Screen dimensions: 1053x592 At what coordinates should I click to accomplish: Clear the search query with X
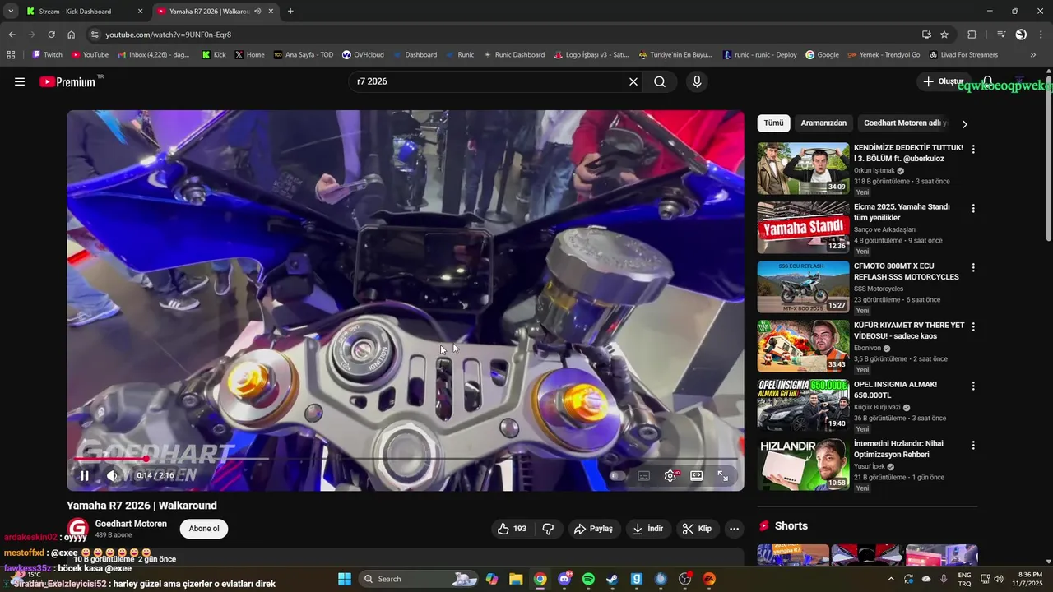(x=633, y=81)
